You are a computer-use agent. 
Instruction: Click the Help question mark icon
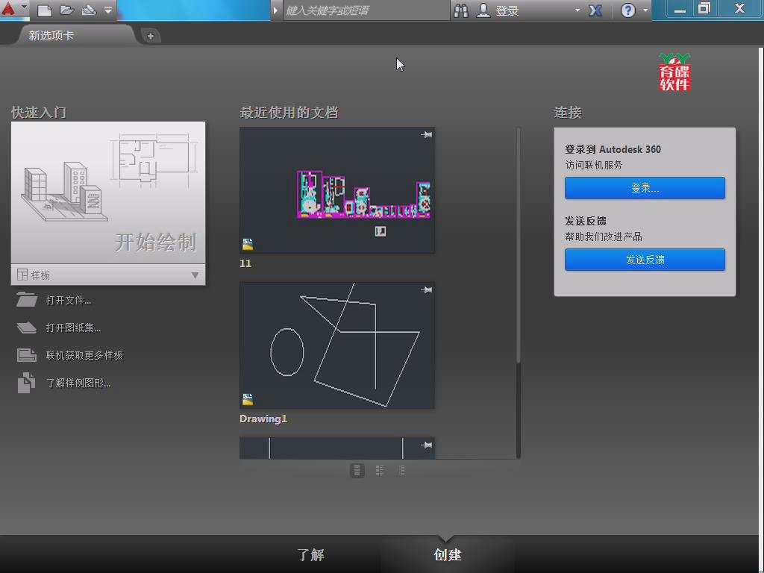coord(628,10)
